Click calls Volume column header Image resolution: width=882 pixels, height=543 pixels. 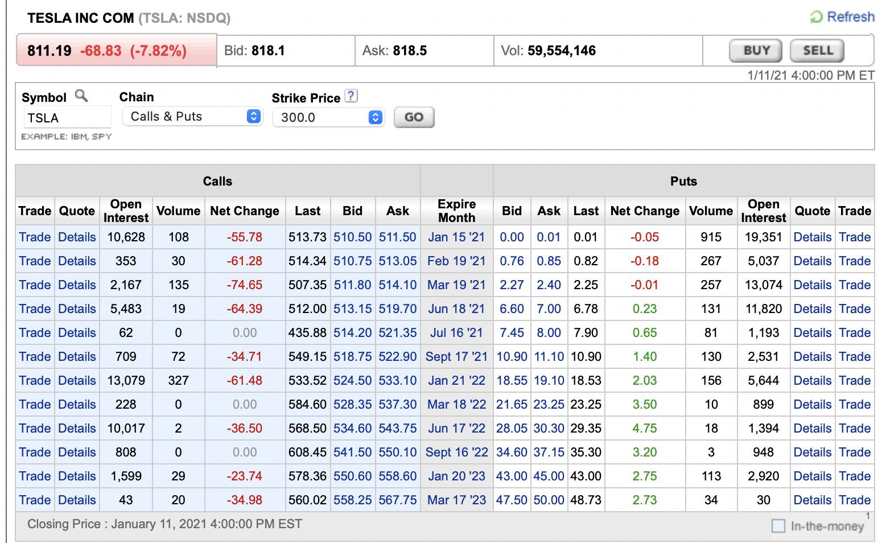pyautogui.click(x=178, y=211)
